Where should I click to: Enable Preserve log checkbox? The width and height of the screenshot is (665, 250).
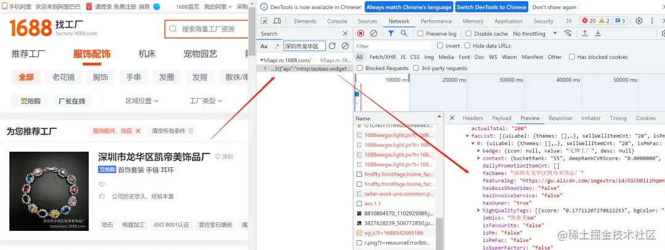[x=421, y=33]
